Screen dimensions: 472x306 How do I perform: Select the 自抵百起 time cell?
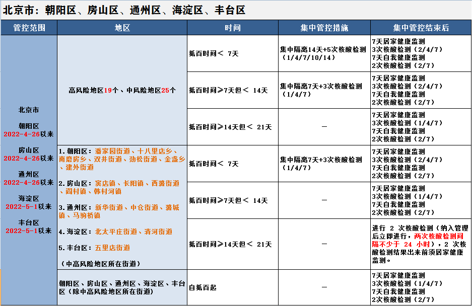203,287
